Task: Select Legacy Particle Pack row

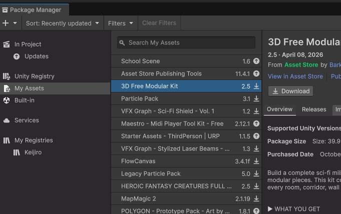Action: 186,173
